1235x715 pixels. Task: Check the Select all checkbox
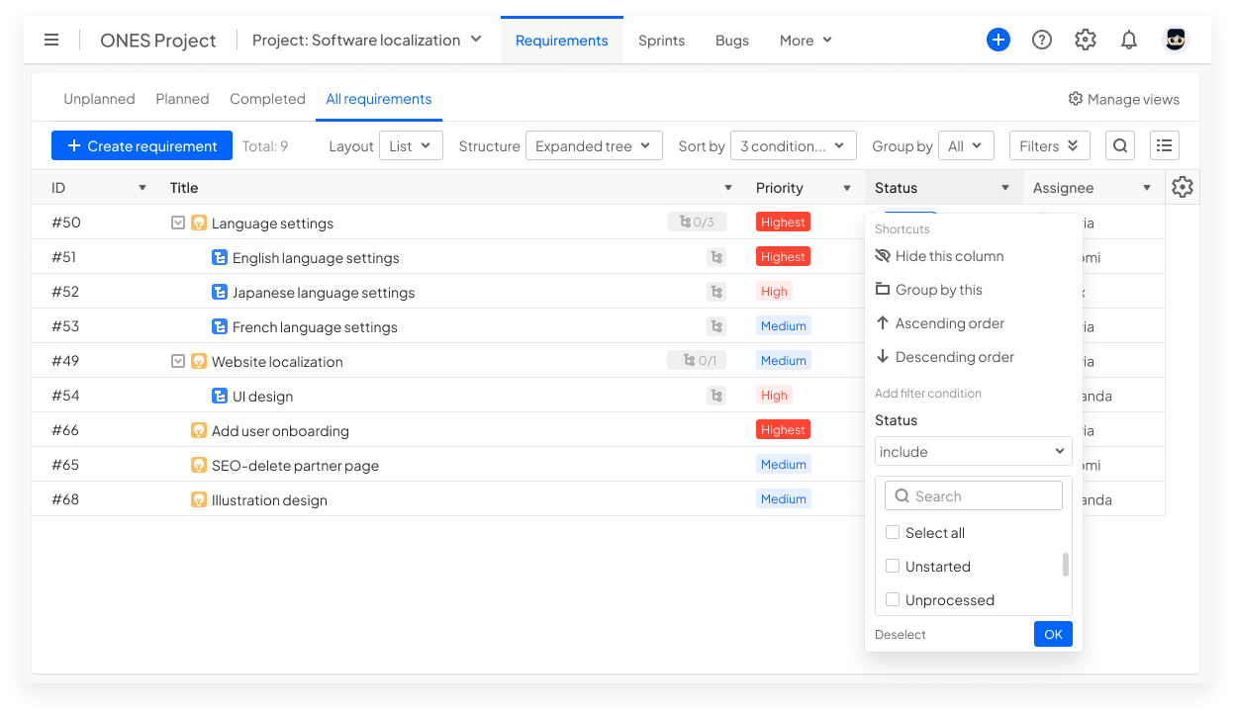(x=893, y=532)
